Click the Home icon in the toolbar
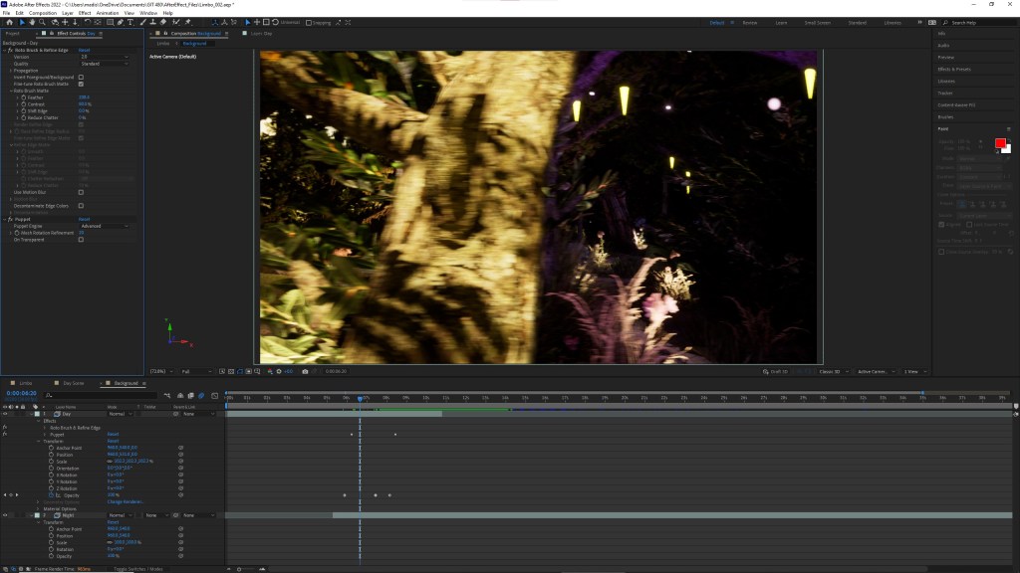 8,22
